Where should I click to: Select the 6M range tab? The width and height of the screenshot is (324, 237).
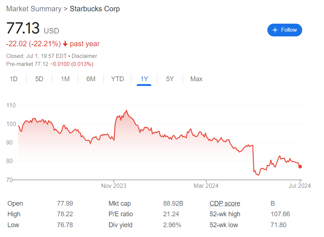[91, 79]
